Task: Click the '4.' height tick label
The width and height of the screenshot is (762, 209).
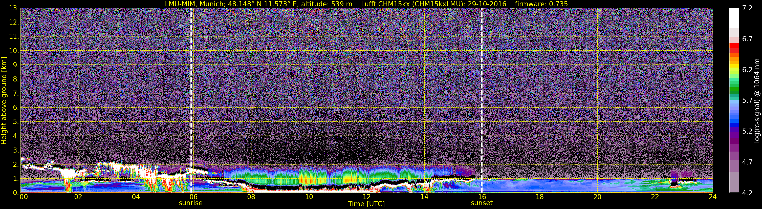Action: pos(16,136)
